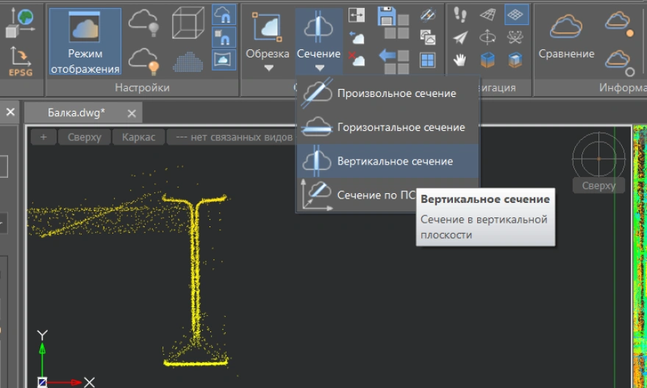Click the EPSG coordinate system icon
647x388 pixels.
(15, 61)
